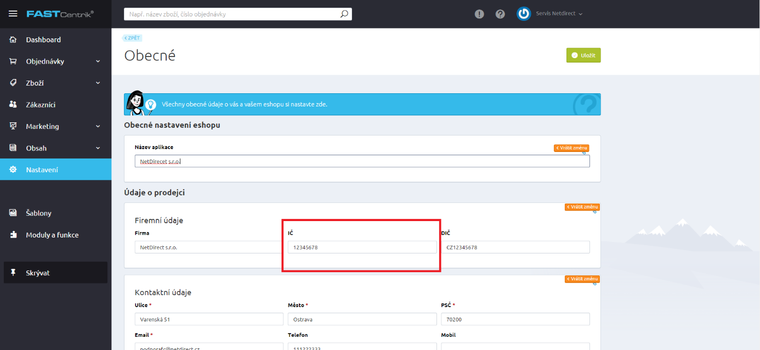Expand the Marketing submenu chevron
The height and width of the screenshot is (350, 760).
click(x=98, y=126)
